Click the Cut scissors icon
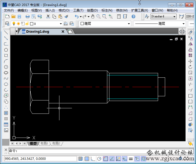 pyautogui.click(x=48, y=16)
